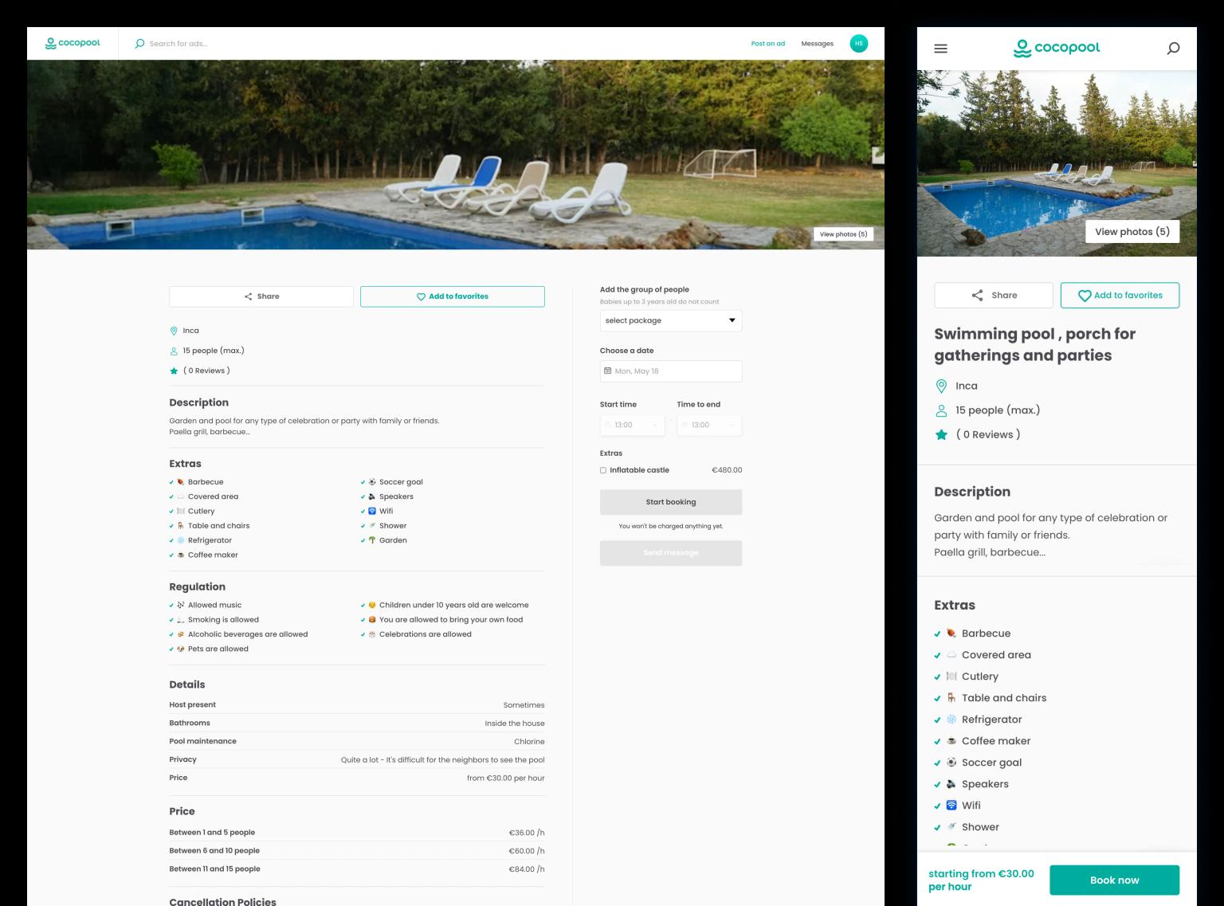Image resolution: width=1224 pixels, height=906 pixels.
Task: Click the Coffee maker cup icon on desktop
Action: pos(181,555)
